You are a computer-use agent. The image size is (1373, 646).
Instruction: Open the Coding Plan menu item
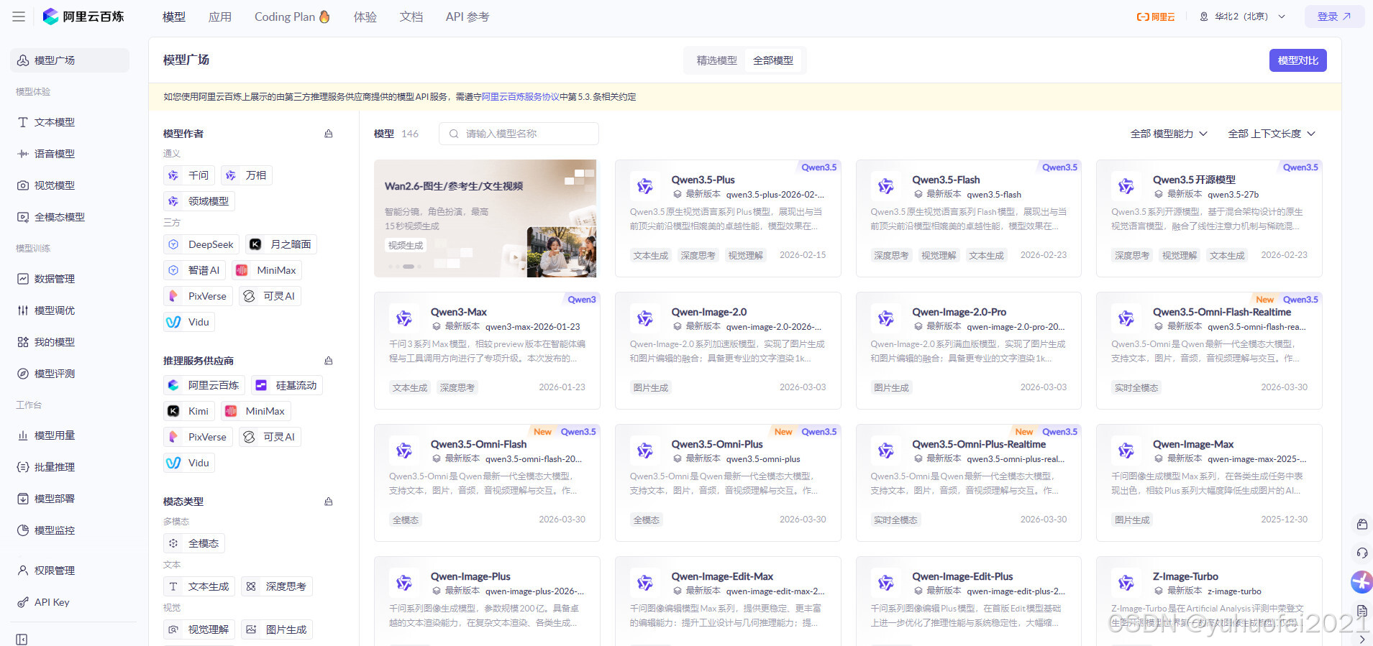[x=292, y=17]
